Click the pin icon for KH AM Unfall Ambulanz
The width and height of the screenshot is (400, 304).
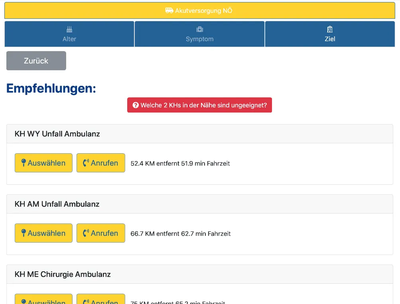(x=24, y=233)
